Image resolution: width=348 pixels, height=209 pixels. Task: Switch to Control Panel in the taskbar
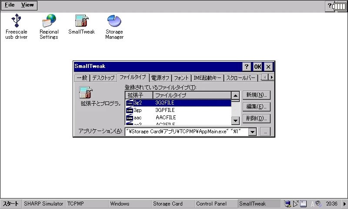pos(216,204)
